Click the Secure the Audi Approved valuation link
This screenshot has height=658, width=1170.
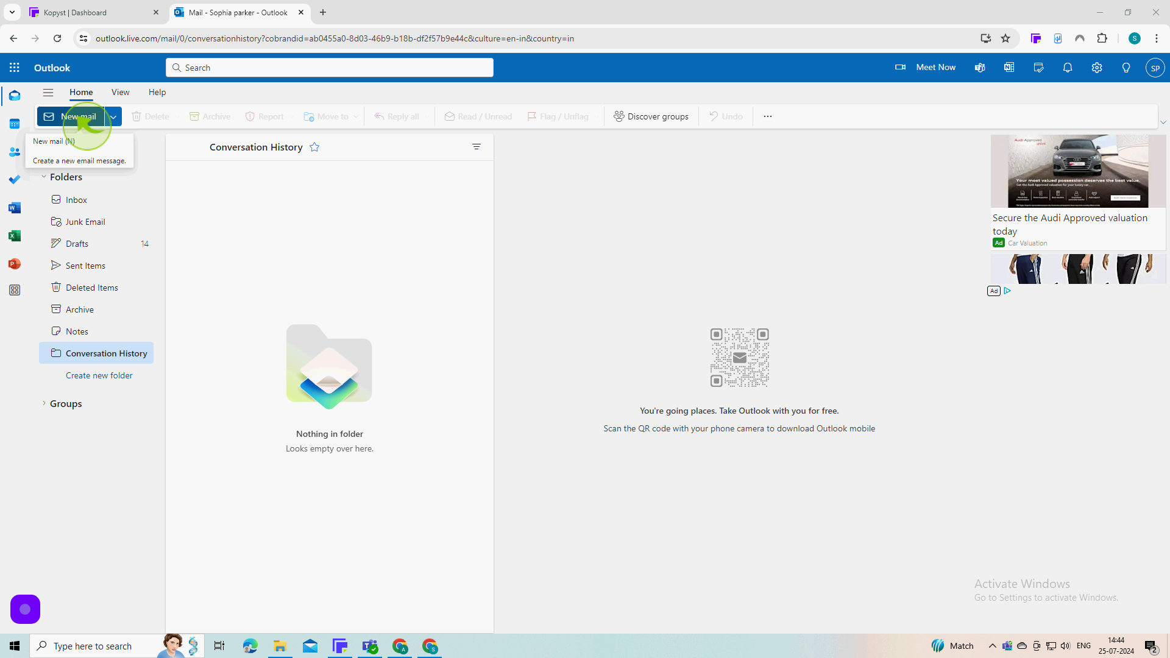click(1069, 224)
